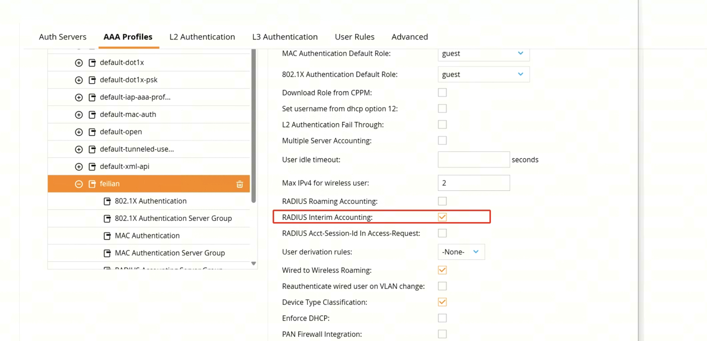Select 802.1X Authentication Server Group item

[149, 219]
